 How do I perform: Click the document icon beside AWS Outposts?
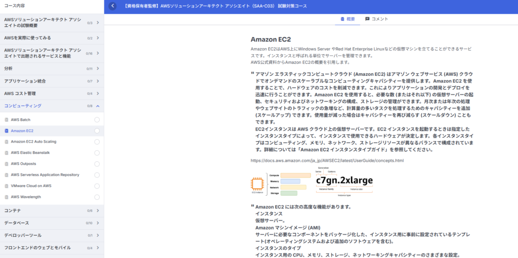(7, 164)
